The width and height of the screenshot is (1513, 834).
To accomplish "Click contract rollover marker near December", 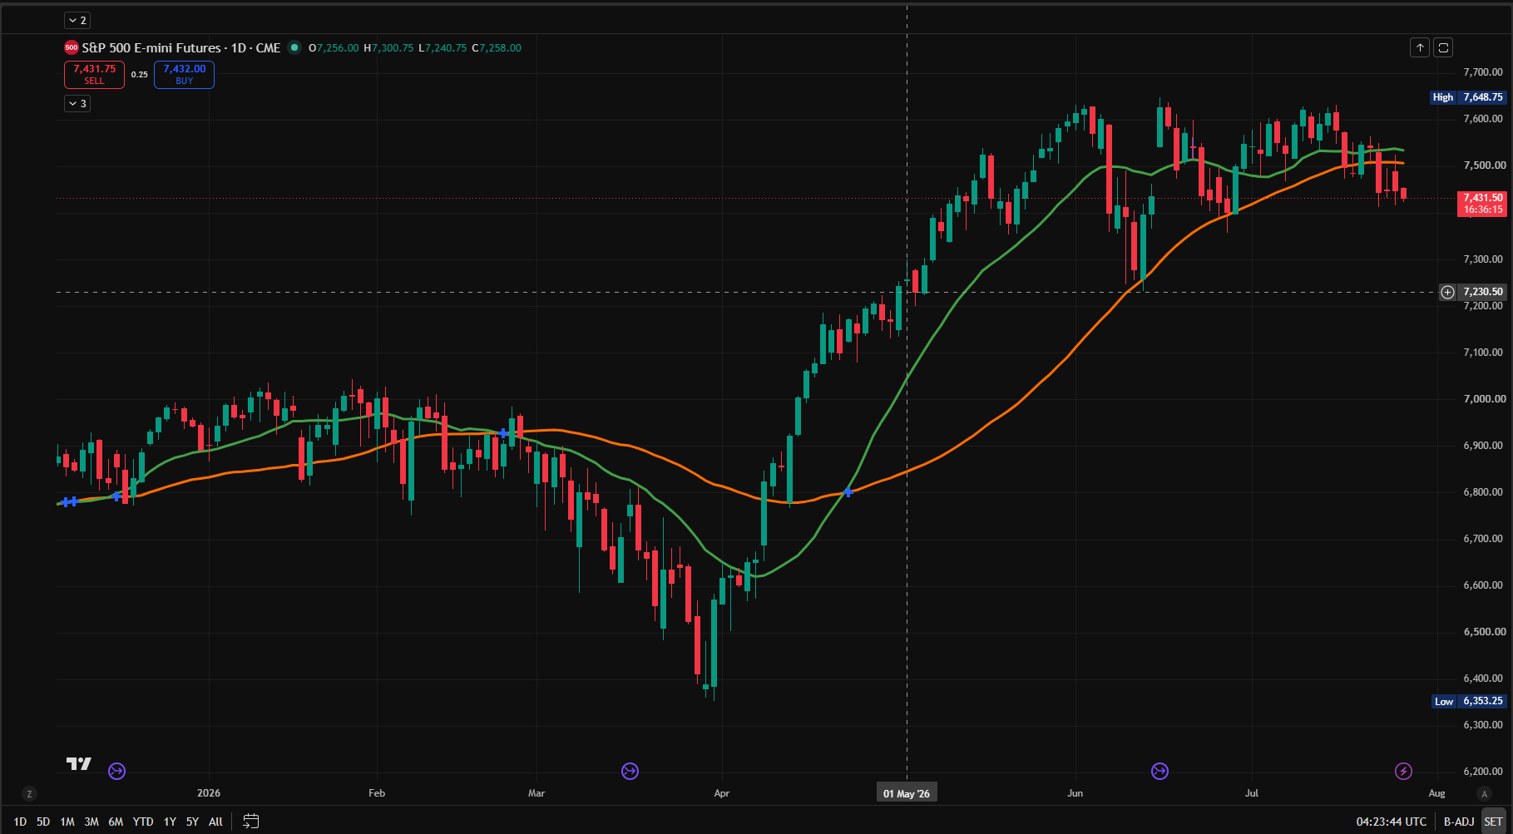I will click(x=117, y=772).
